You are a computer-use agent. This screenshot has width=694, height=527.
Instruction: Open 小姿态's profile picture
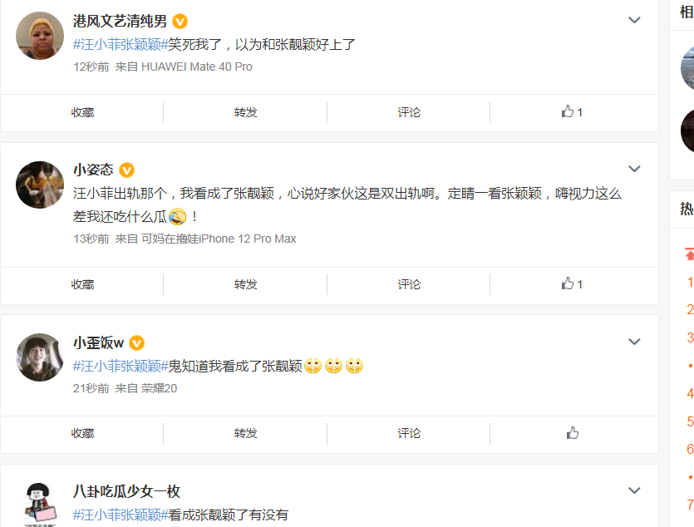click(x=40, y=185)
